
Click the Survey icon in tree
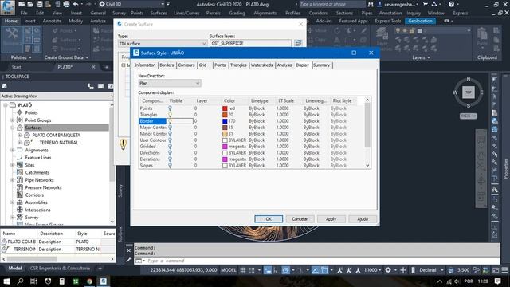[19, 218]
